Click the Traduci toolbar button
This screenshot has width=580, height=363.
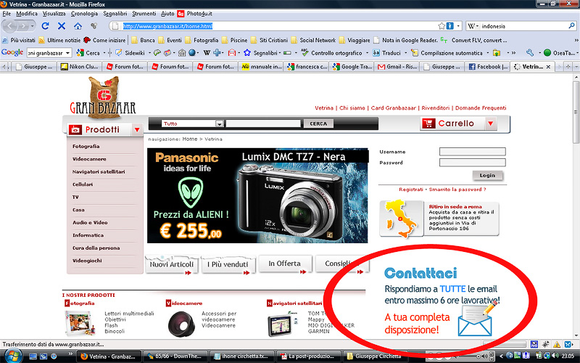[386, 53]
